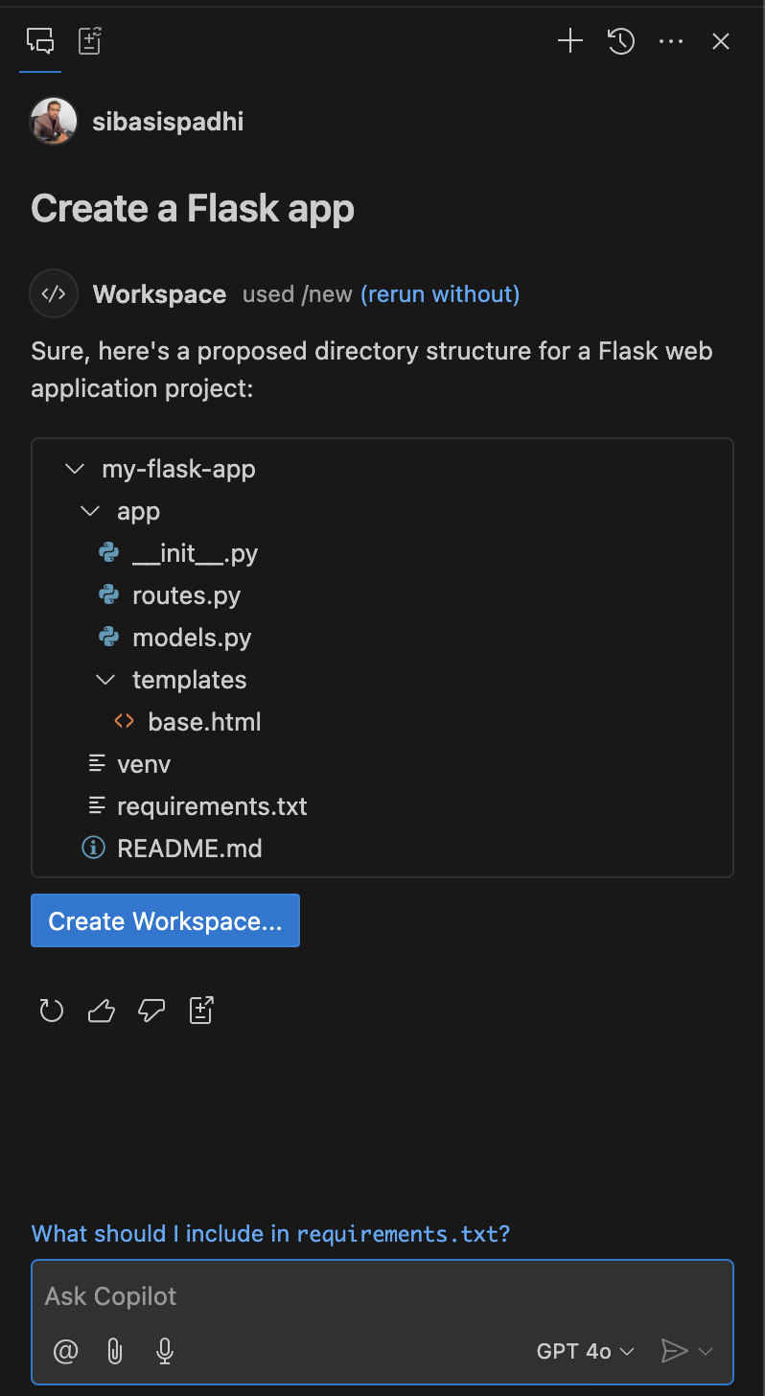Regenerate the response with the retry icon

(x=51, y=1010)
